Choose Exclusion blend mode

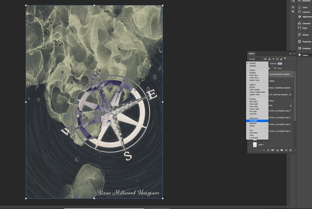pyautogui.click(x=257, y=121)
